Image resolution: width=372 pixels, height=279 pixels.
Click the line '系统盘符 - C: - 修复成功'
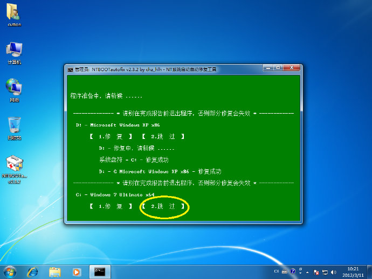[134, 160]
